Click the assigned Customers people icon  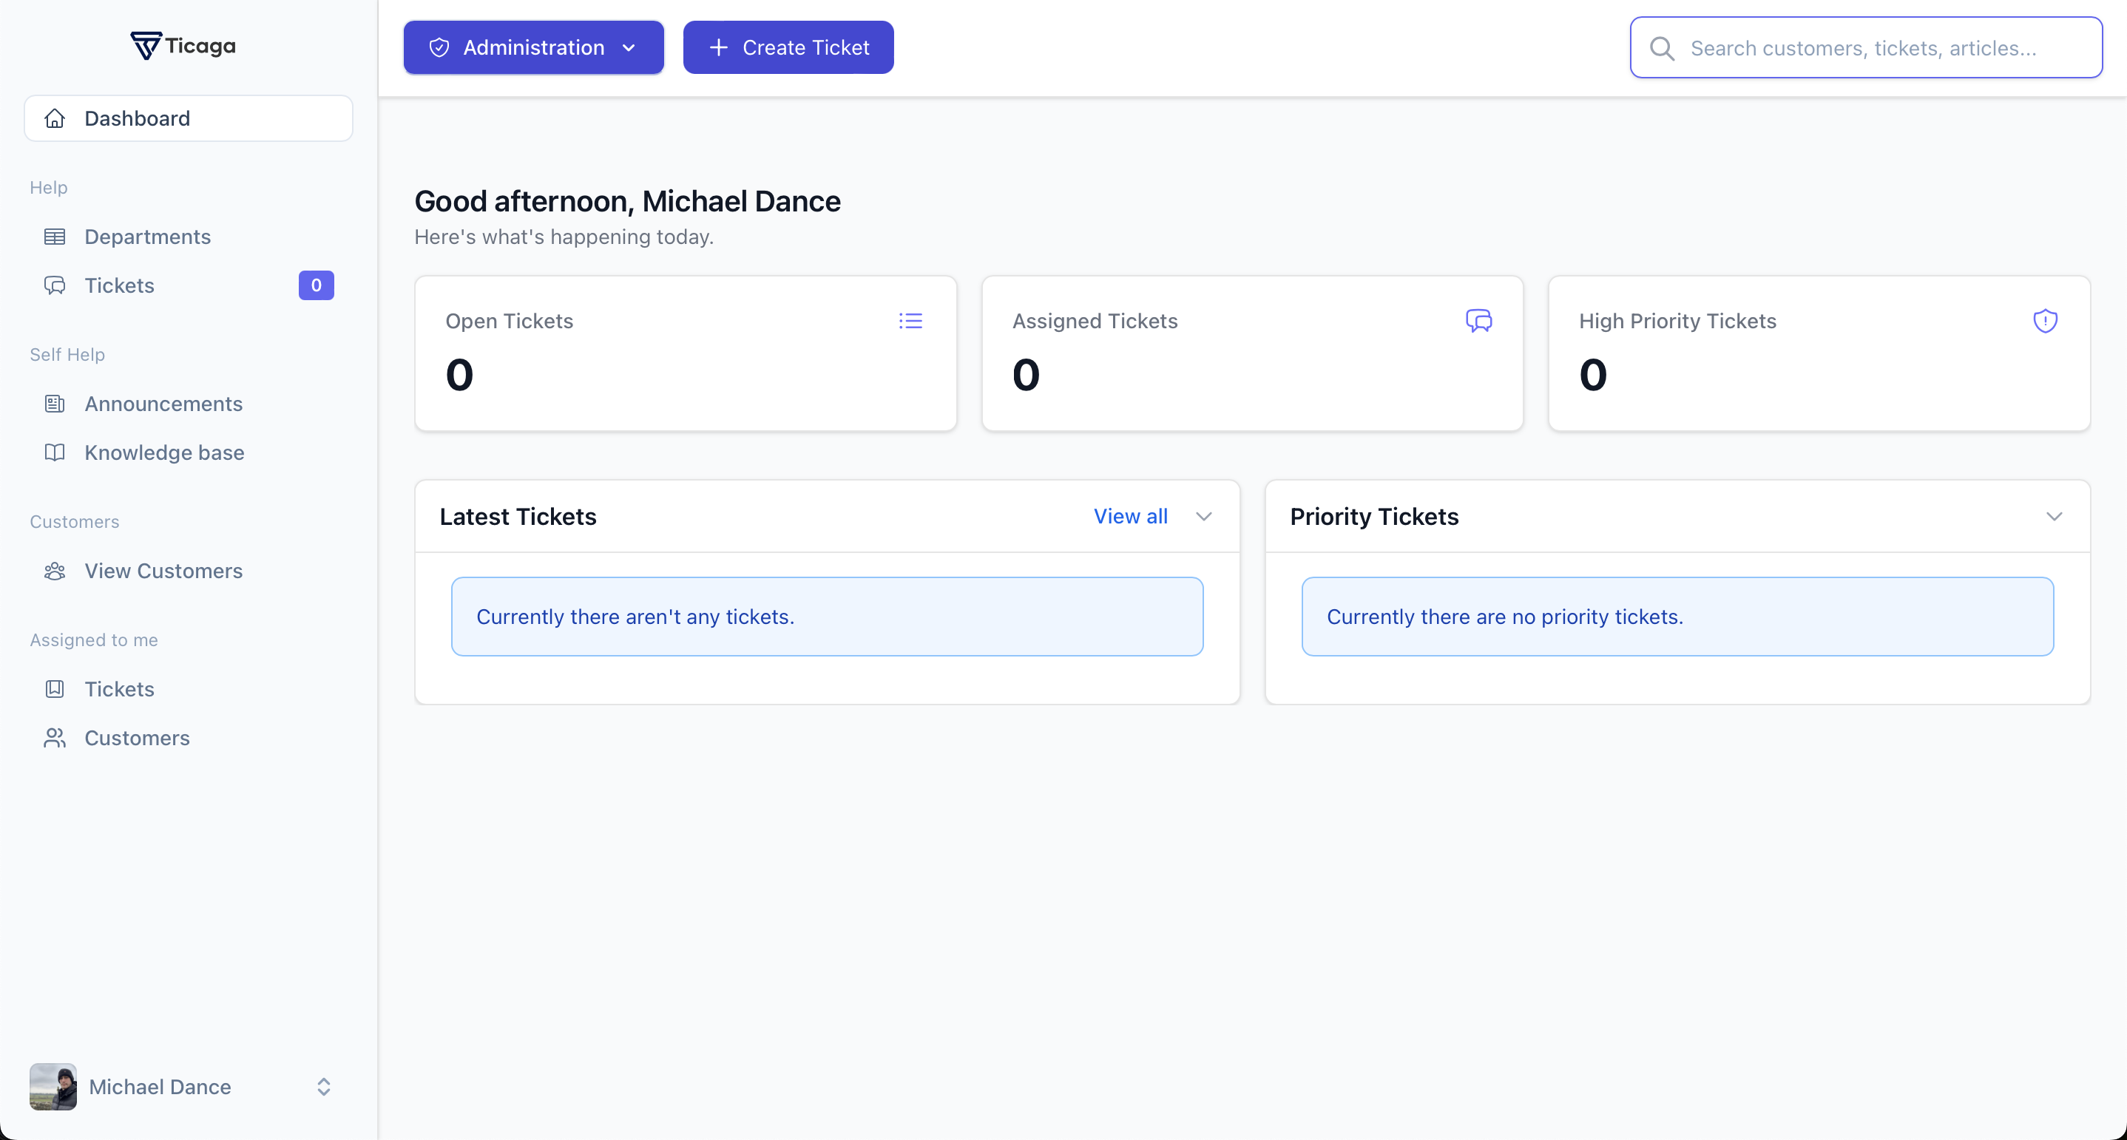click(55, 737)
